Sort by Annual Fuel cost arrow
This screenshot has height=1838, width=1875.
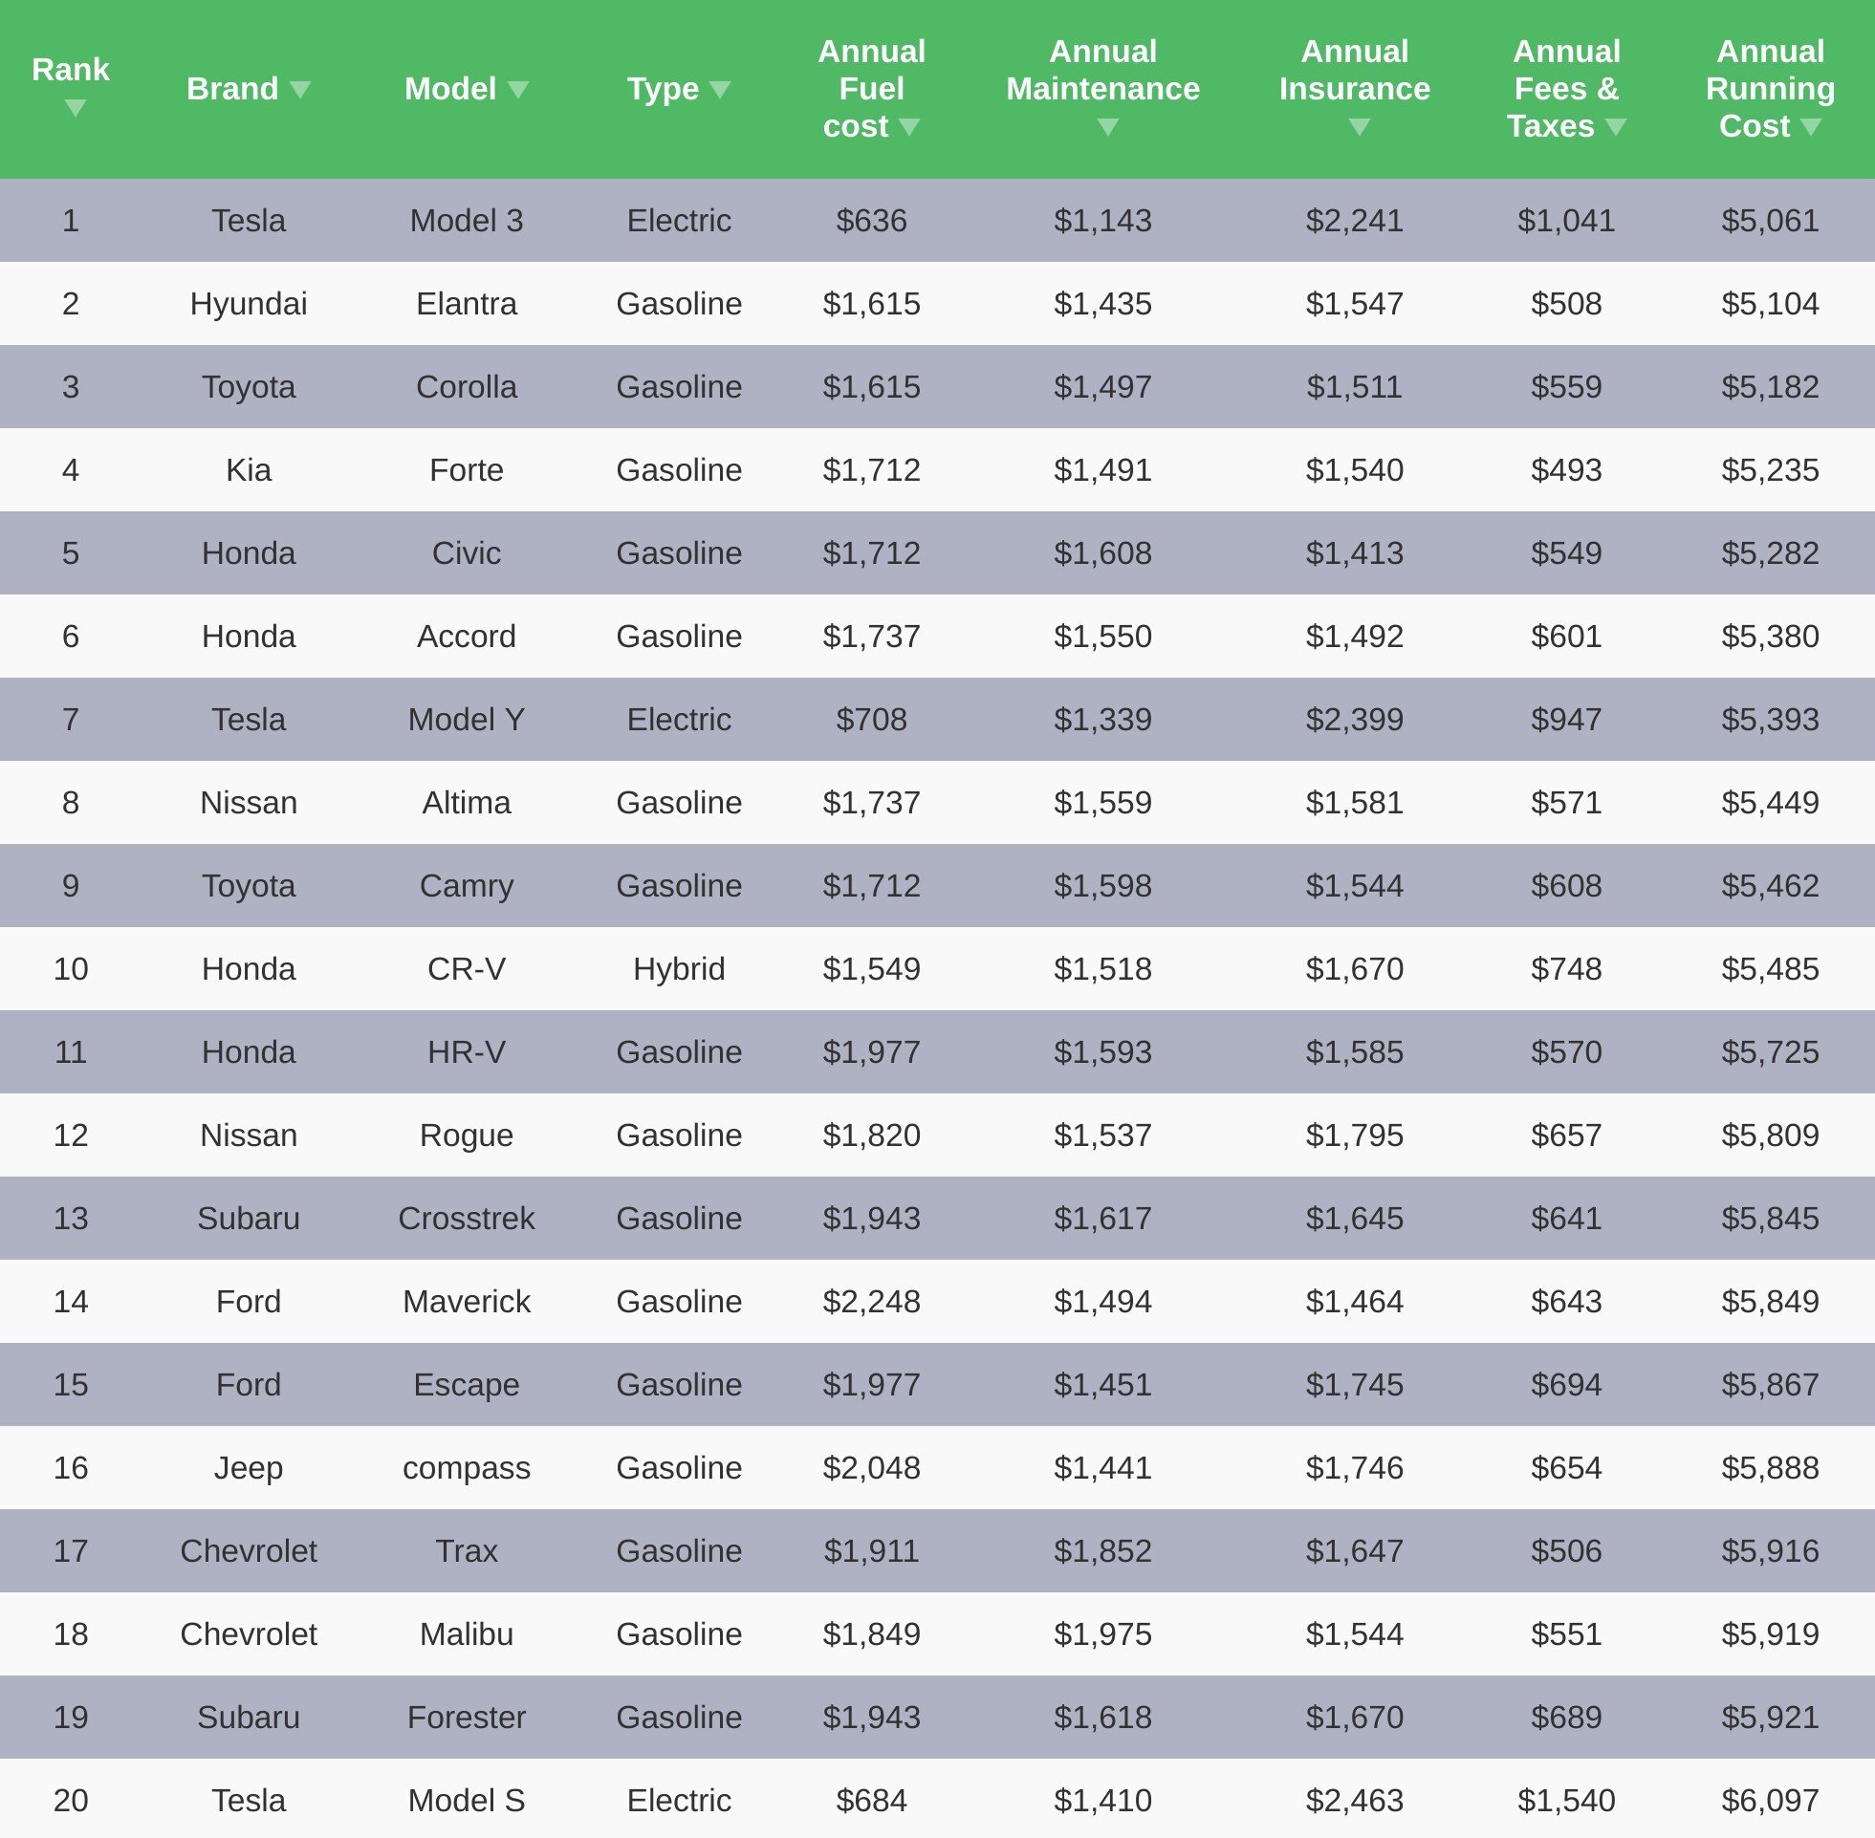pyautogui.click(x=909, y=127)
